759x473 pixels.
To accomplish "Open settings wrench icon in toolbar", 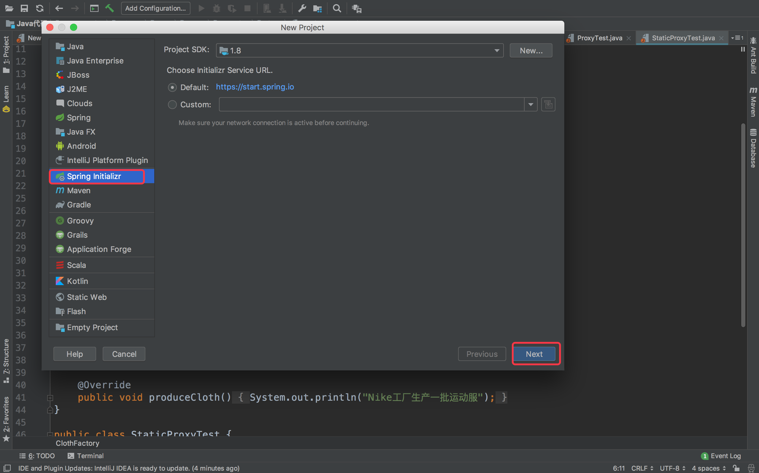I will 302,8.
